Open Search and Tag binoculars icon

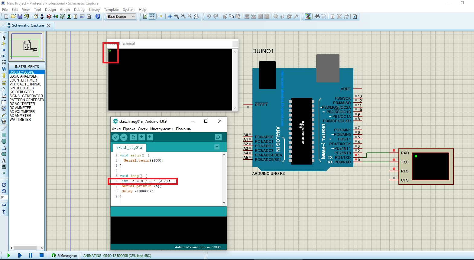[x=317, y=16]
